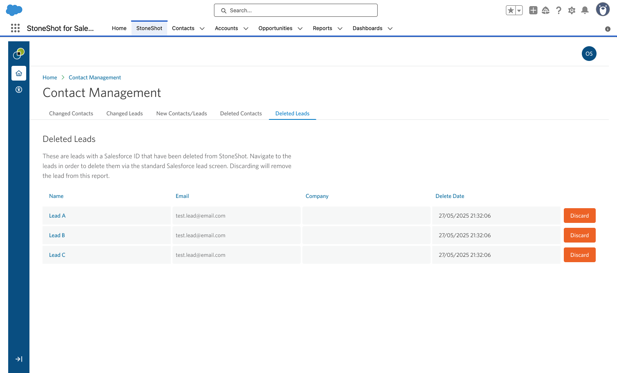Select the StoneShot nav tab
Screen dimensions: 617x373
(149, 28)
